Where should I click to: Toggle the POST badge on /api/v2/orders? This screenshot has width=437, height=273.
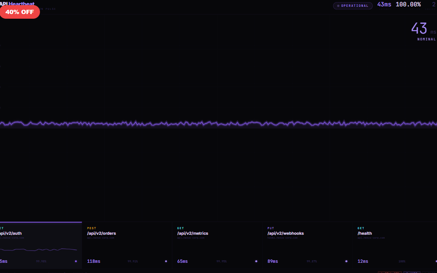pyautogui.click(x=91, y=227)
